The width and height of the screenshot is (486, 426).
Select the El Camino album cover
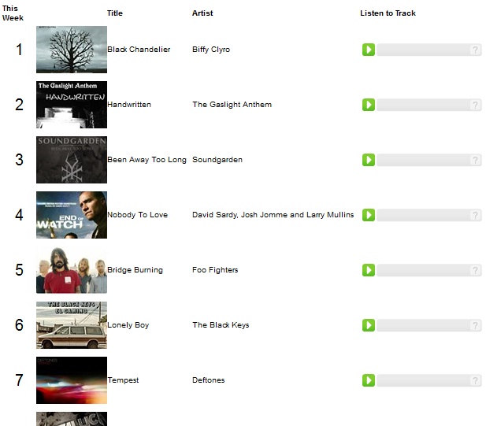click(x=72, y=325)
